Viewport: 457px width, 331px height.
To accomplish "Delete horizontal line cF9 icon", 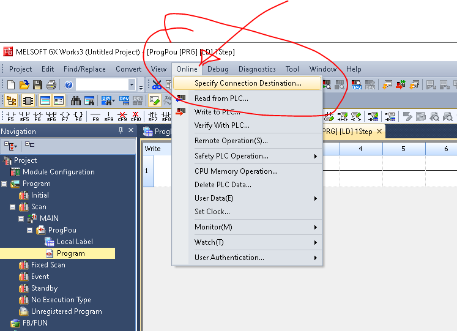I will pyautogui.click(x=122, y=116).
